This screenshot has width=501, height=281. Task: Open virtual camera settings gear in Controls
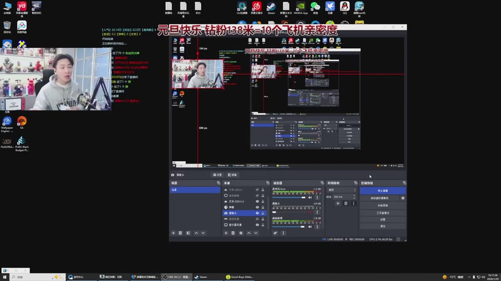(x=403, y=198)
